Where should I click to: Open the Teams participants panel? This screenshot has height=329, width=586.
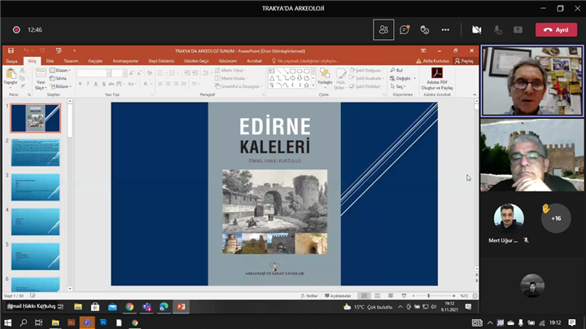(x=383, y=30)
